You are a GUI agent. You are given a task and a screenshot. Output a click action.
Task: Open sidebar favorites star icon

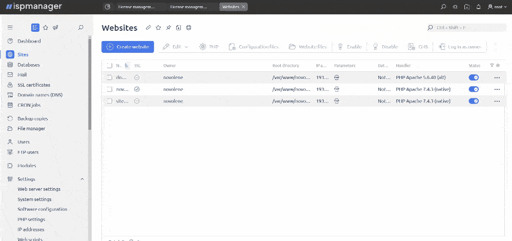click(x=46, y=28)
